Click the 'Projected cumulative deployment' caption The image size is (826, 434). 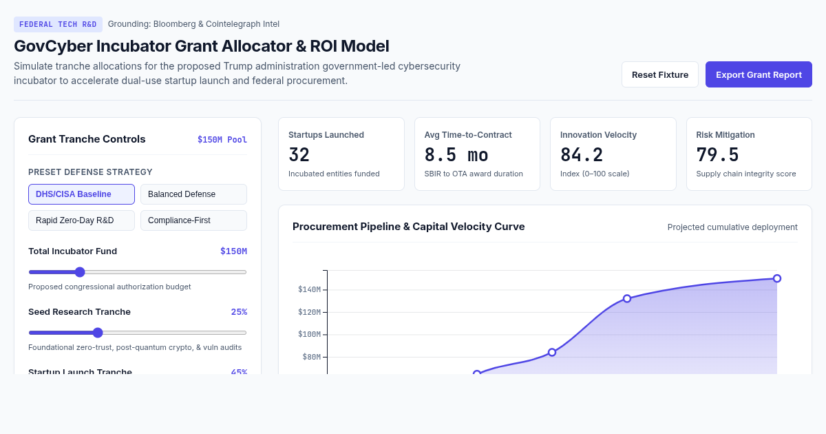coord(732,227)
